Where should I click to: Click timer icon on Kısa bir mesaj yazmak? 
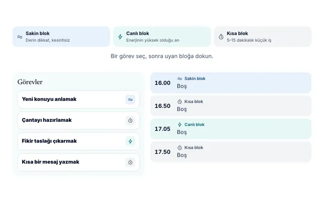[x=130, y=162]
